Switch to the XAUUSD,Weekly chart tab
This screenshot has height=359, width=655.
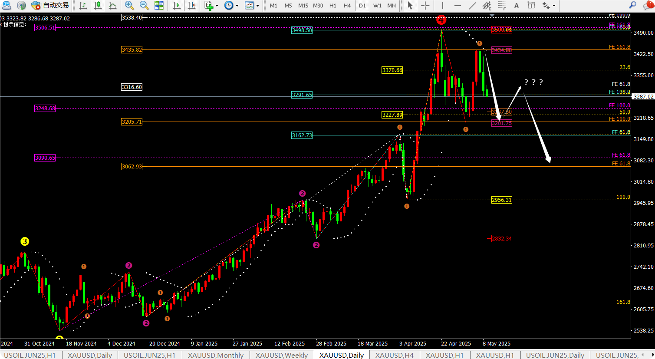tap(281, 355)
